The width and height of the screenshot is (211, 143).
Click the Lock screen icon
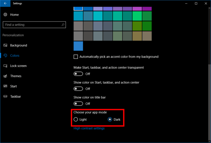tap(5, 66)
